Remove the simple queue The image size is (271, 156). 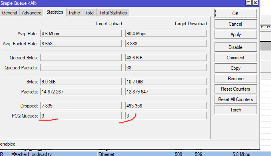[235, 79]
